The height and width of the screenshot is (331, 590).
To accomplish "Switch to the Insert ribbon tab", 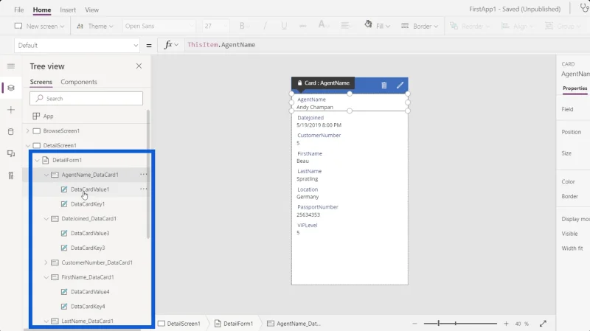I will (x=68, y=10).
